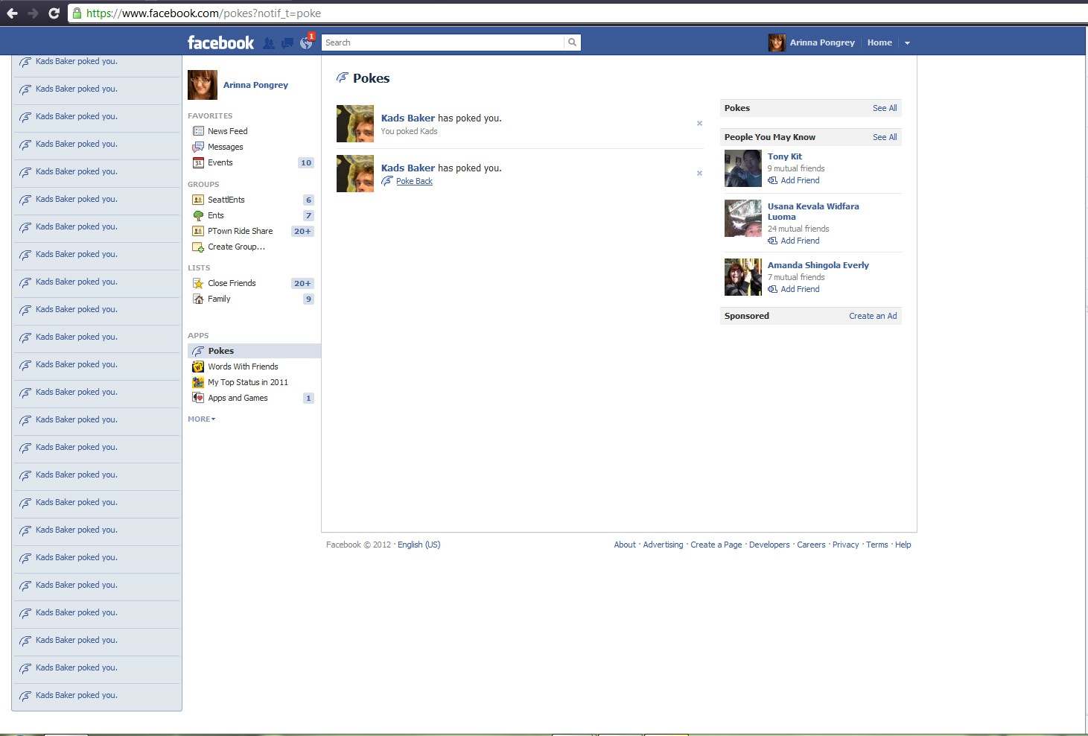Viewport: 1088px width, 736px height.
Task: Reload the page with the refresh icon
Action: coord(54,13)
